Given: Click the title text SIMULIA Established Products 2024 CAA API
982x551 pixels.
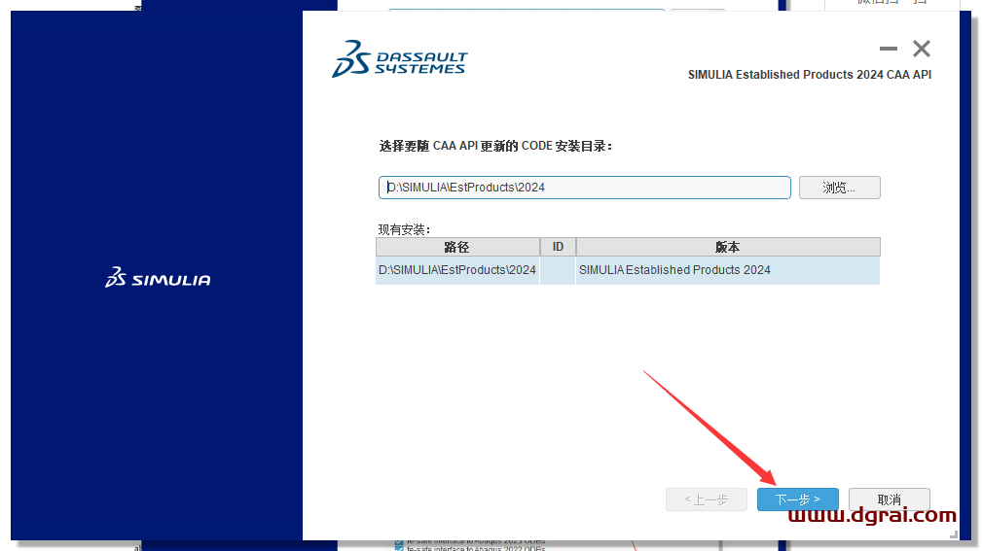Looking at the screenshot, I should (809, 75).
